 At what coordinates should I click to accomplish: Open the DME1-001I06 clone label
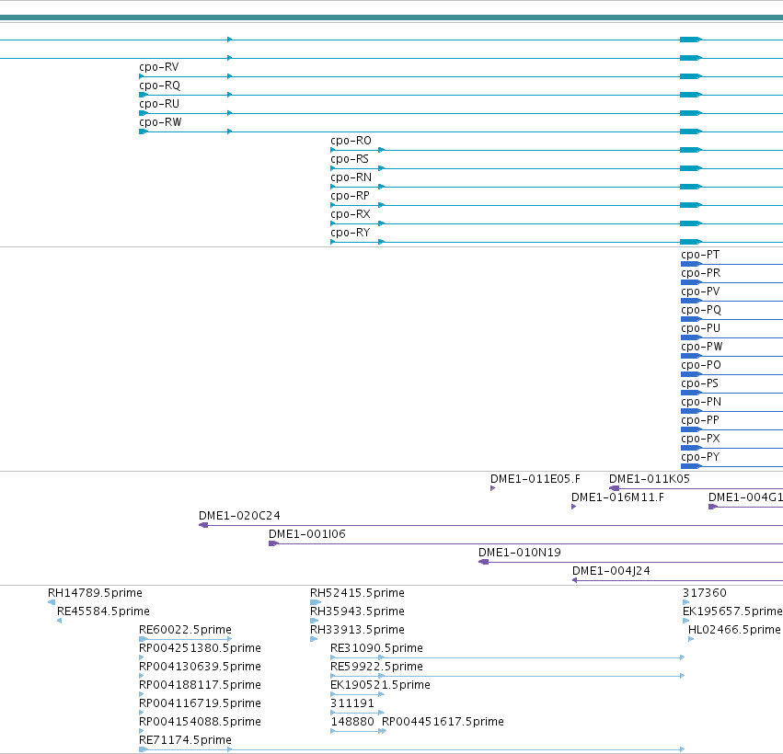306,534
